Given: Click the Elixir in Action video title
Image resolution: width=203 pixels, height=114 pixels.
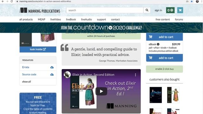Looking at the screenshot, I should point(93,75).
